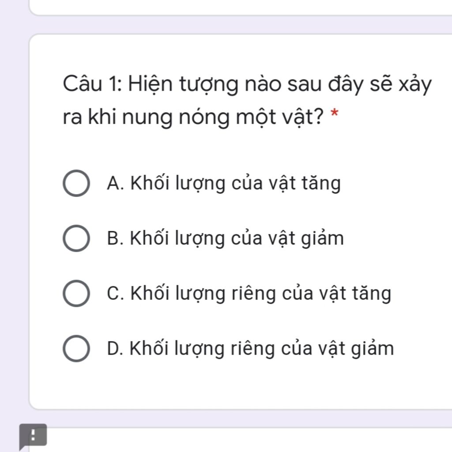Click the report problem exclamation icon
This screenshot has width=452, height=452.
33,435
